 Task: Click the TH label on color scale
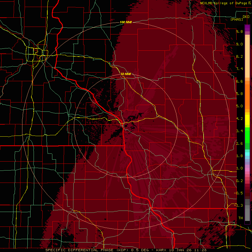tap(241, 218)
